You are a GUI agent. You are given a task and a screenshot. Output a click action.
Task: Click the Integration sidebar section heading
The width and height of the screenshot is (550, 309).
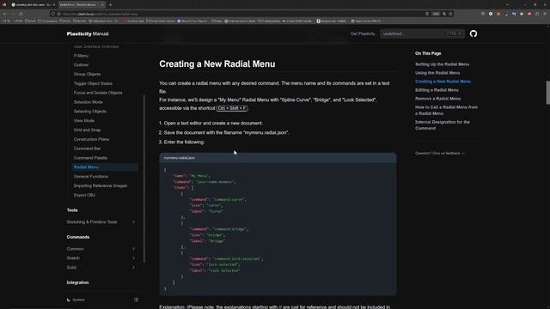click(x=77, y=282)
